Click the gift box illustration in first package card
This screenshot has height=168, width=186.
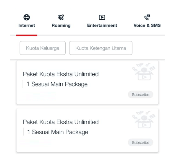pos(144,72)
